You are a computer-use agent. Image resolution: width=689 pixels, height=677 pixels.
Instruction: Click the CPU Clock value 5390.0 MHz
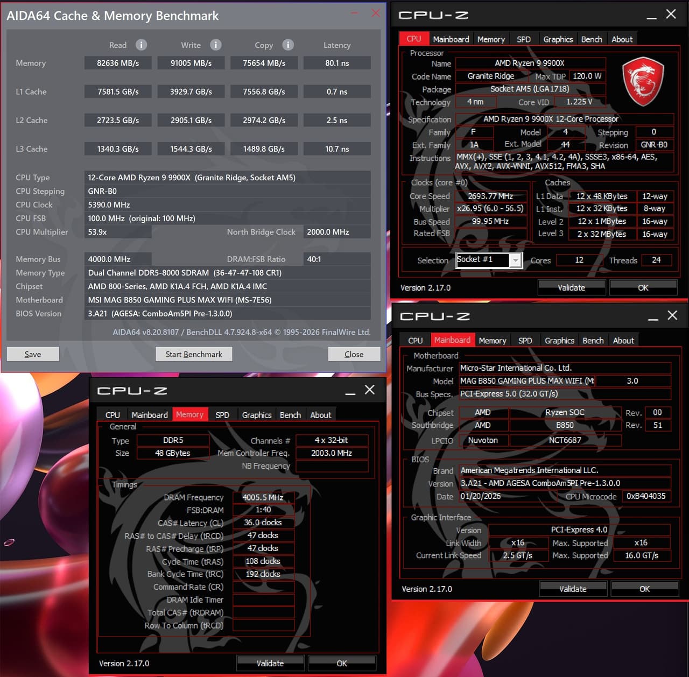pos(227,204)
